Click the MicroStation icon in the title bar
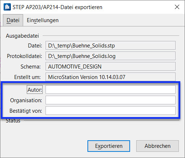This screenshot has width=185, height=158. pos(7,7)
